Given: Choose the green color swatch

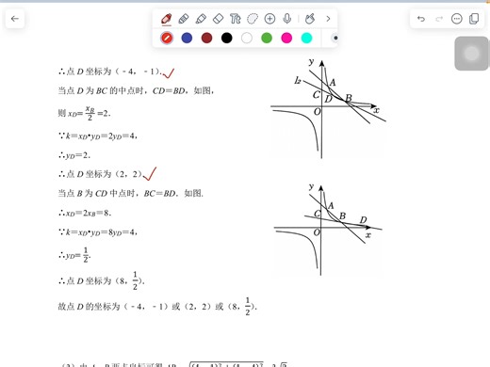Looking at the screenshot, I should tap(267, 38).
